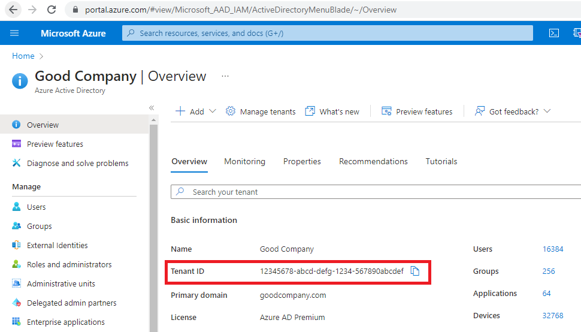Click the Microsoft Azure header title
The image size is (581, 332).
click(x=73, y=34)
